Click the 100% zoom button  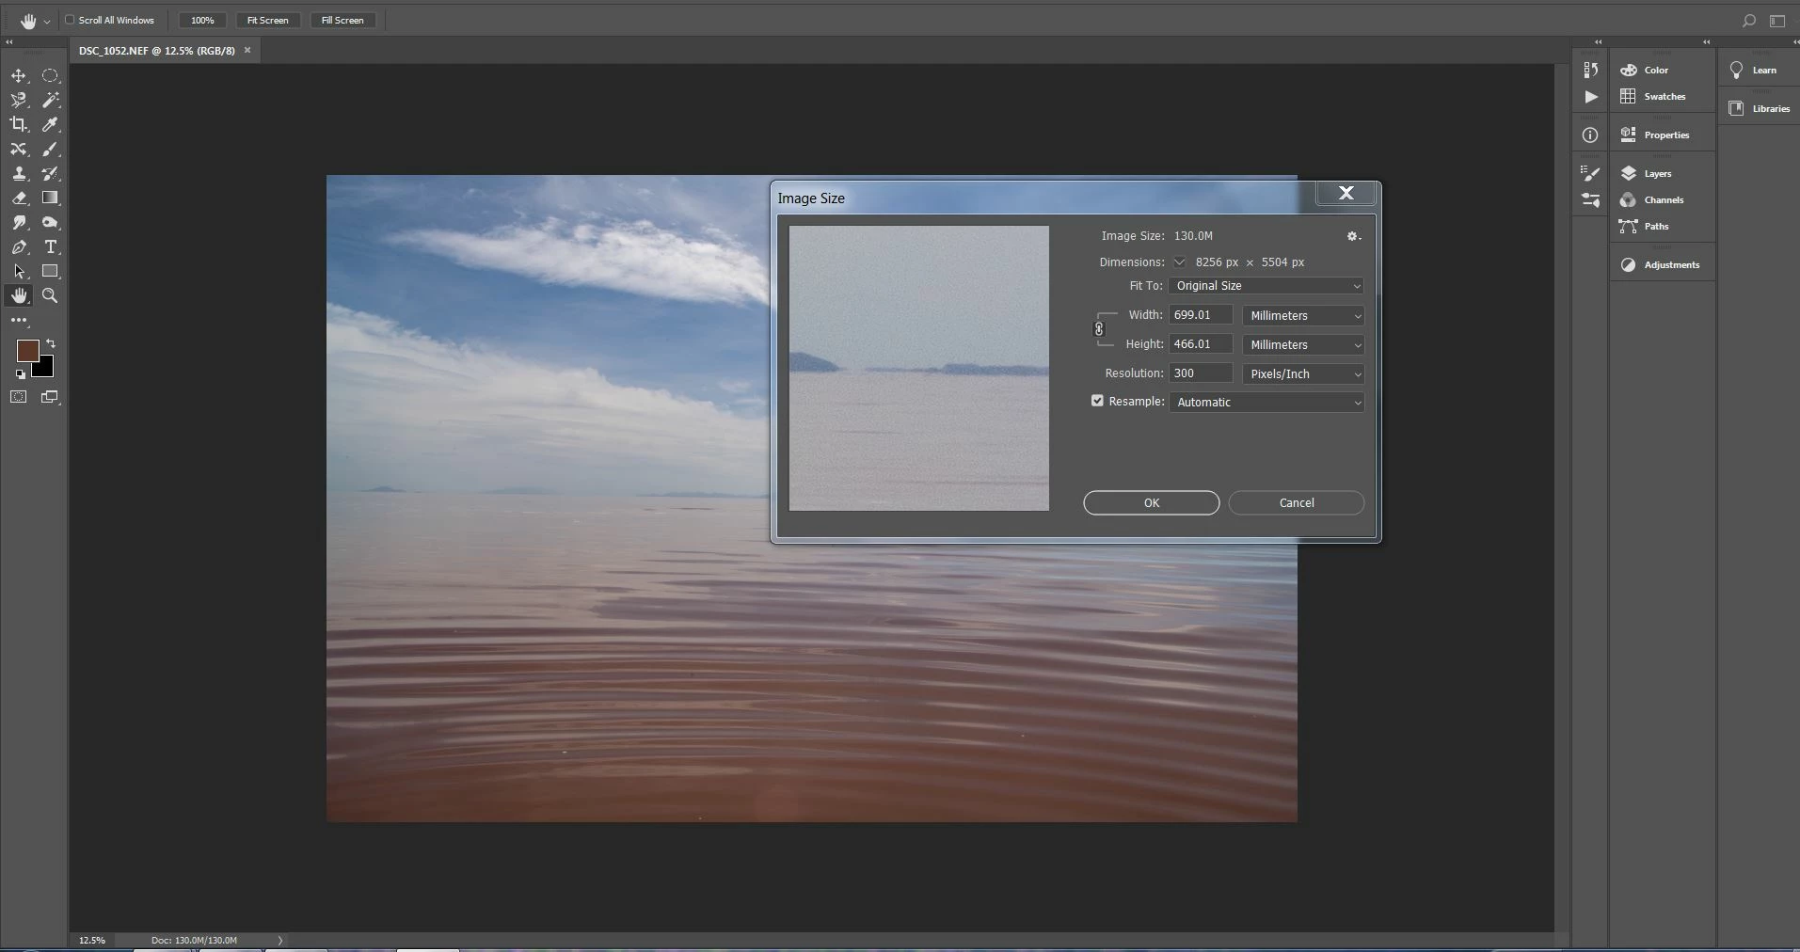[x=202, y=20]
